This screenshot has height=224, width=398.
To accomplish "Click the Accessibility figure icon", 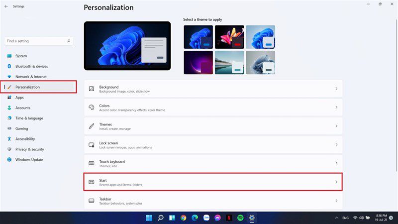I will pos(9,139).
